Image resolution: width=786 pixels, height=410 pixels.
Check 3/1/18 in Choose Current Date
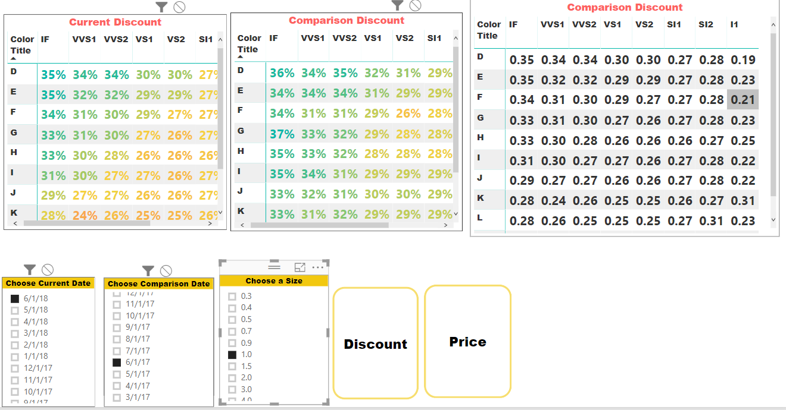click(15, 333)
